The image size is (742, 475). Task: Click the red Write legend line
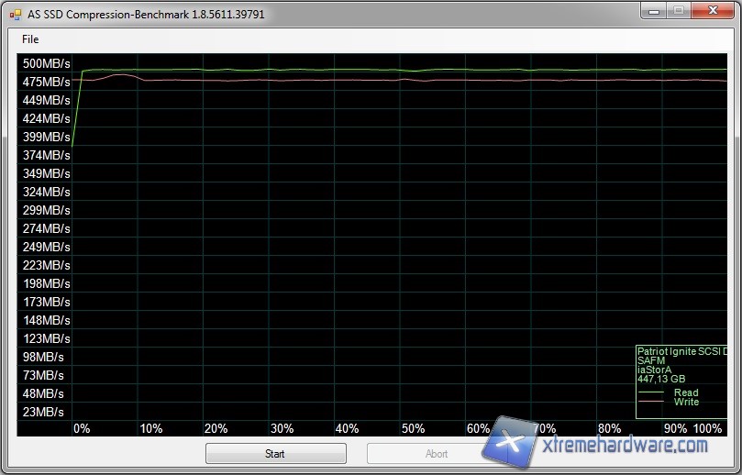pos(652,402)
